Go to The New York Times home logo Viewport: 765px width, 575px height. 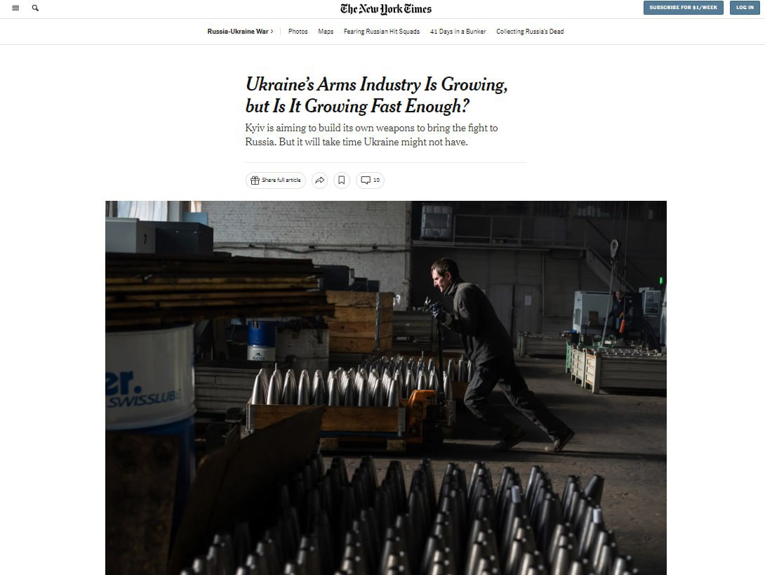(385, 9)
